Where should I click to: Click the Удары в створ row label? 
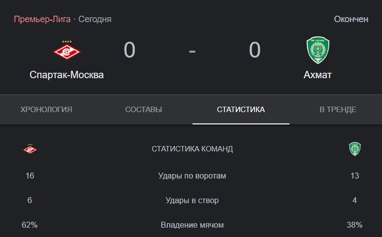[x=192, y=200]
